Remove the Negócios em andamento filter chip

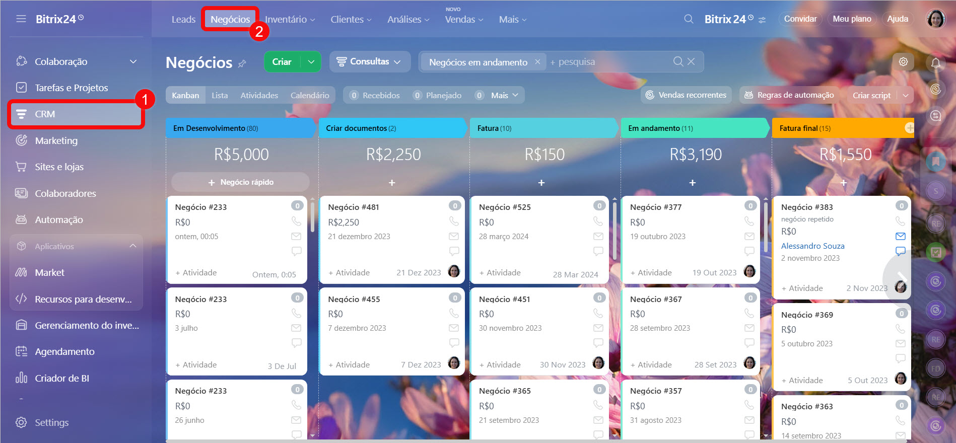click(x=537, y=61)
